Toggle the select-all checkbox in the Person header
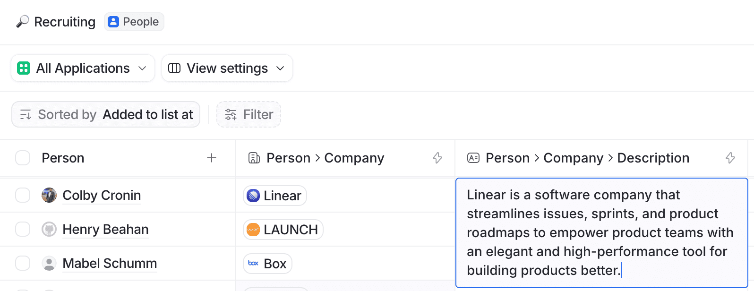Viewport: 754px width, 291px height. tap(23, 158)
